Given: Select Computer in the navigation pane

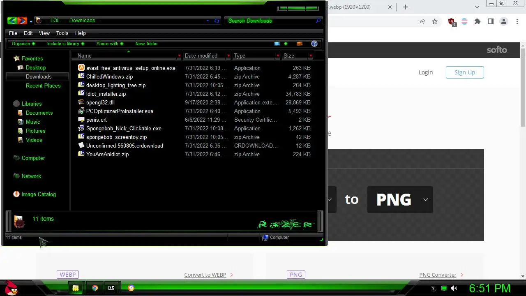Looking at the screenshot, I should pos(33,158).
